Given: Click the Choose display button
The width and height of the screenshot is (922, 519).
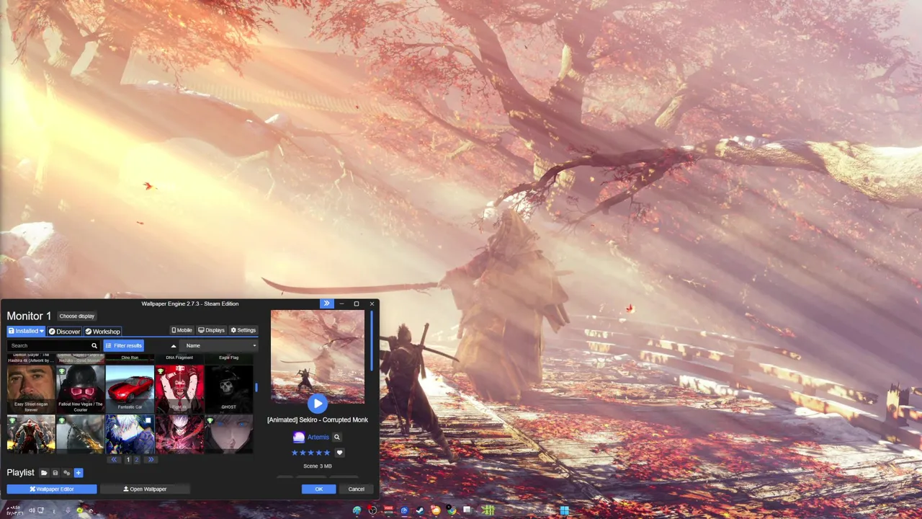Looking at the screenshot, I should coord(76,316).
